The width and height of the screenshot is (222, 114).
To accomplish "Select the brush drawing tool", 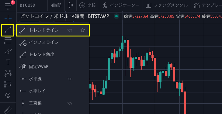I will 8,52.
